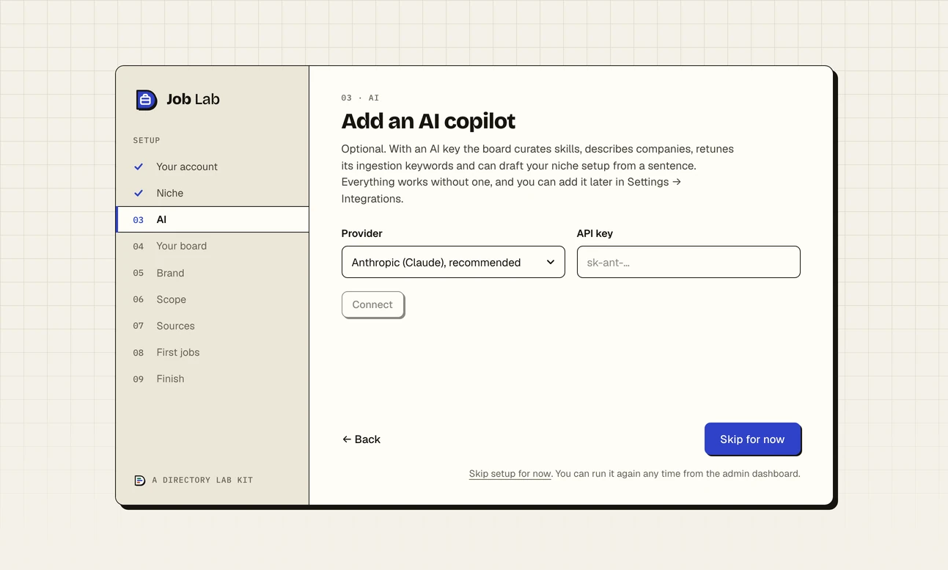Click the Job Lab briefcase logo icon
Screen dimensions: 948x570
[147, 100]
